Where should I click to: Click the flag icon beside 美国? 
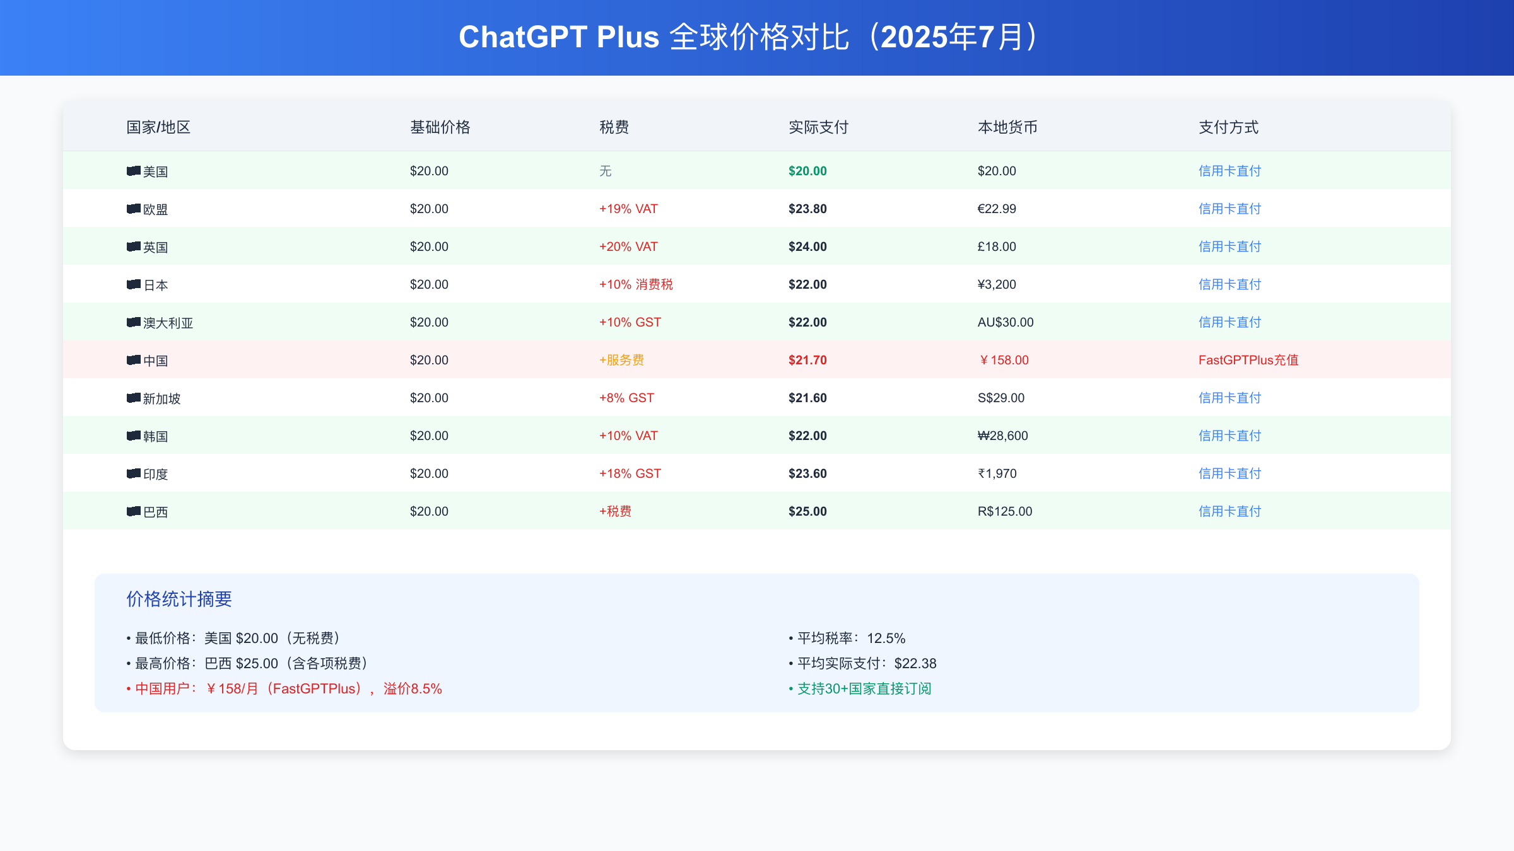point(133,171)
